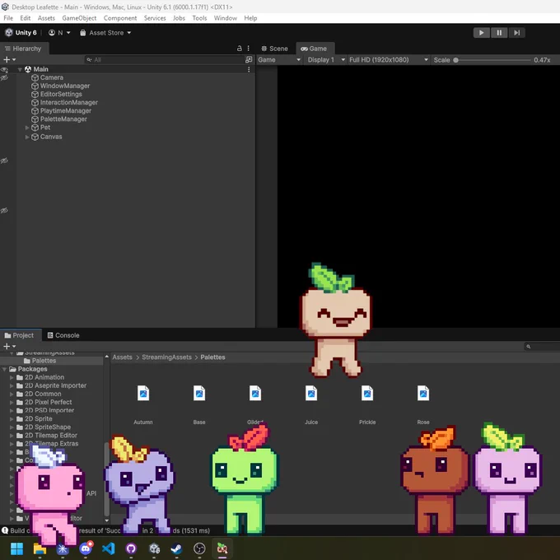The width and height of the screenshot is (560, 560).
Task: Select the Base palette asset icon
Action: [199, 393]
